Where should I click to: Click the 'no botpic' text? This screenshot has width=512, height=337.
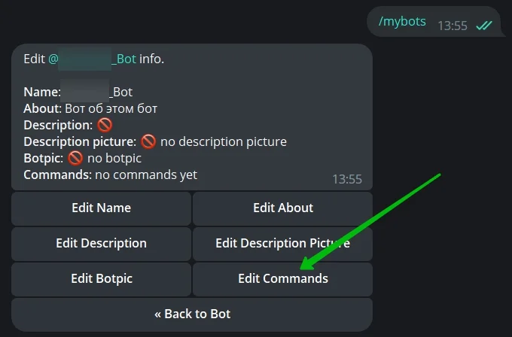[x=114, y=158]
